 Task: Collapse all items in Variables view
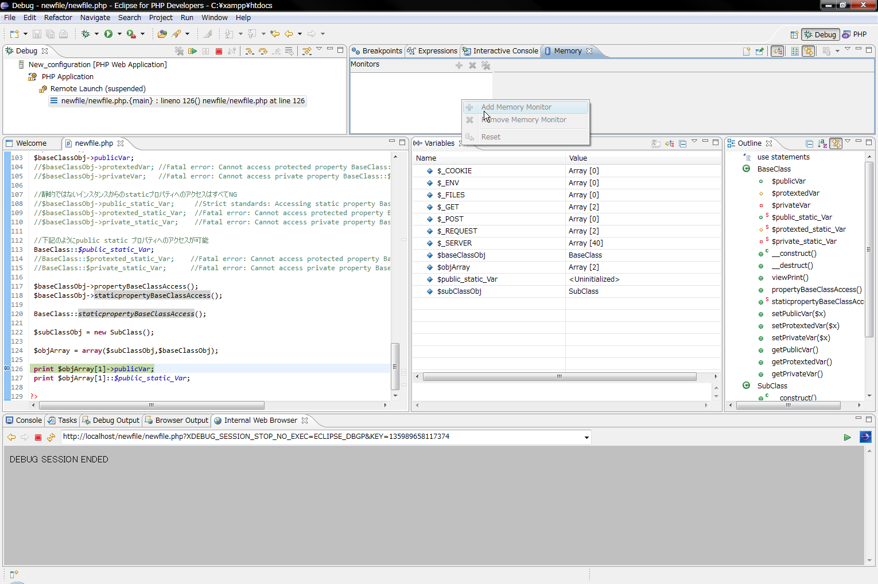(683, 143)
